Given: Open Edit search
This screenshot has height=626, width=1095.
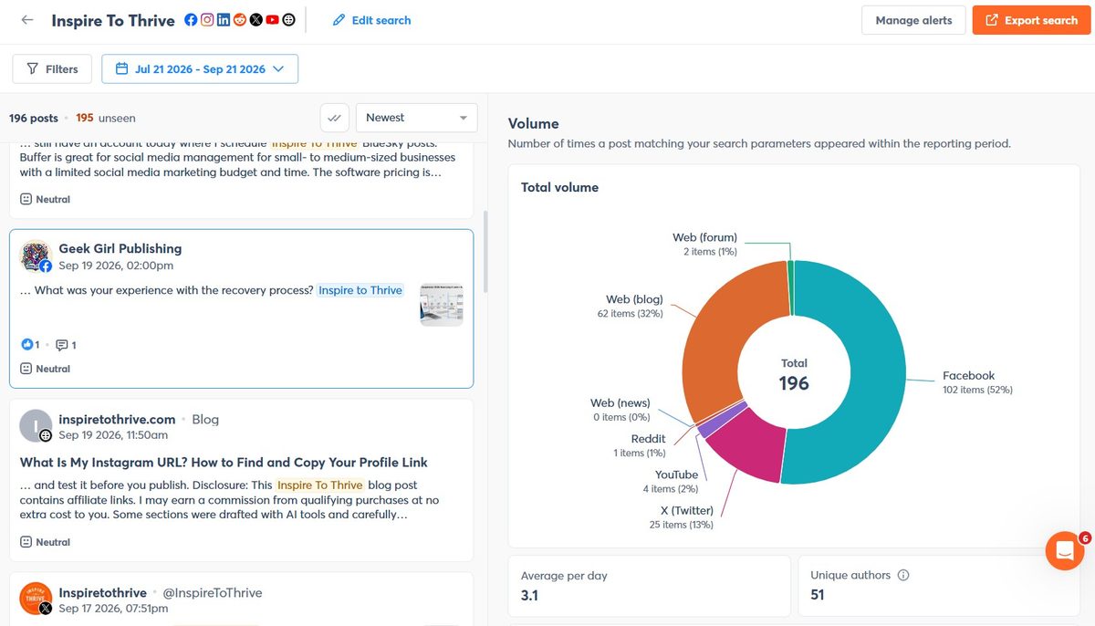Looking at the screenshot, I should [371, 20].
